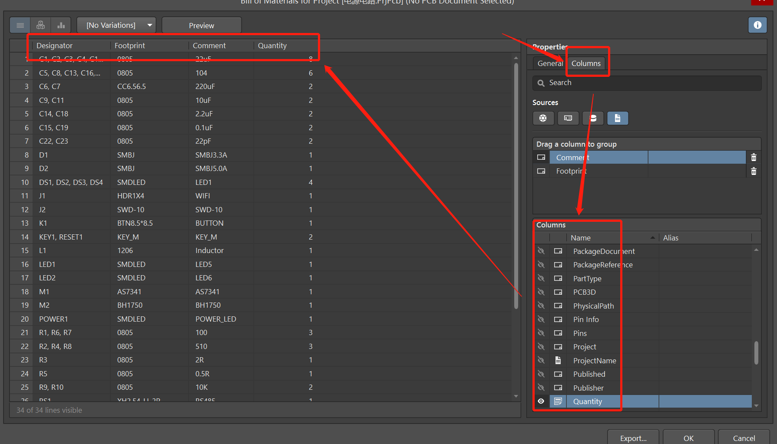This screenshot has width=777, height=444.
Task: Hide the Quantity column via eye icon
Action: pos(541,401)
